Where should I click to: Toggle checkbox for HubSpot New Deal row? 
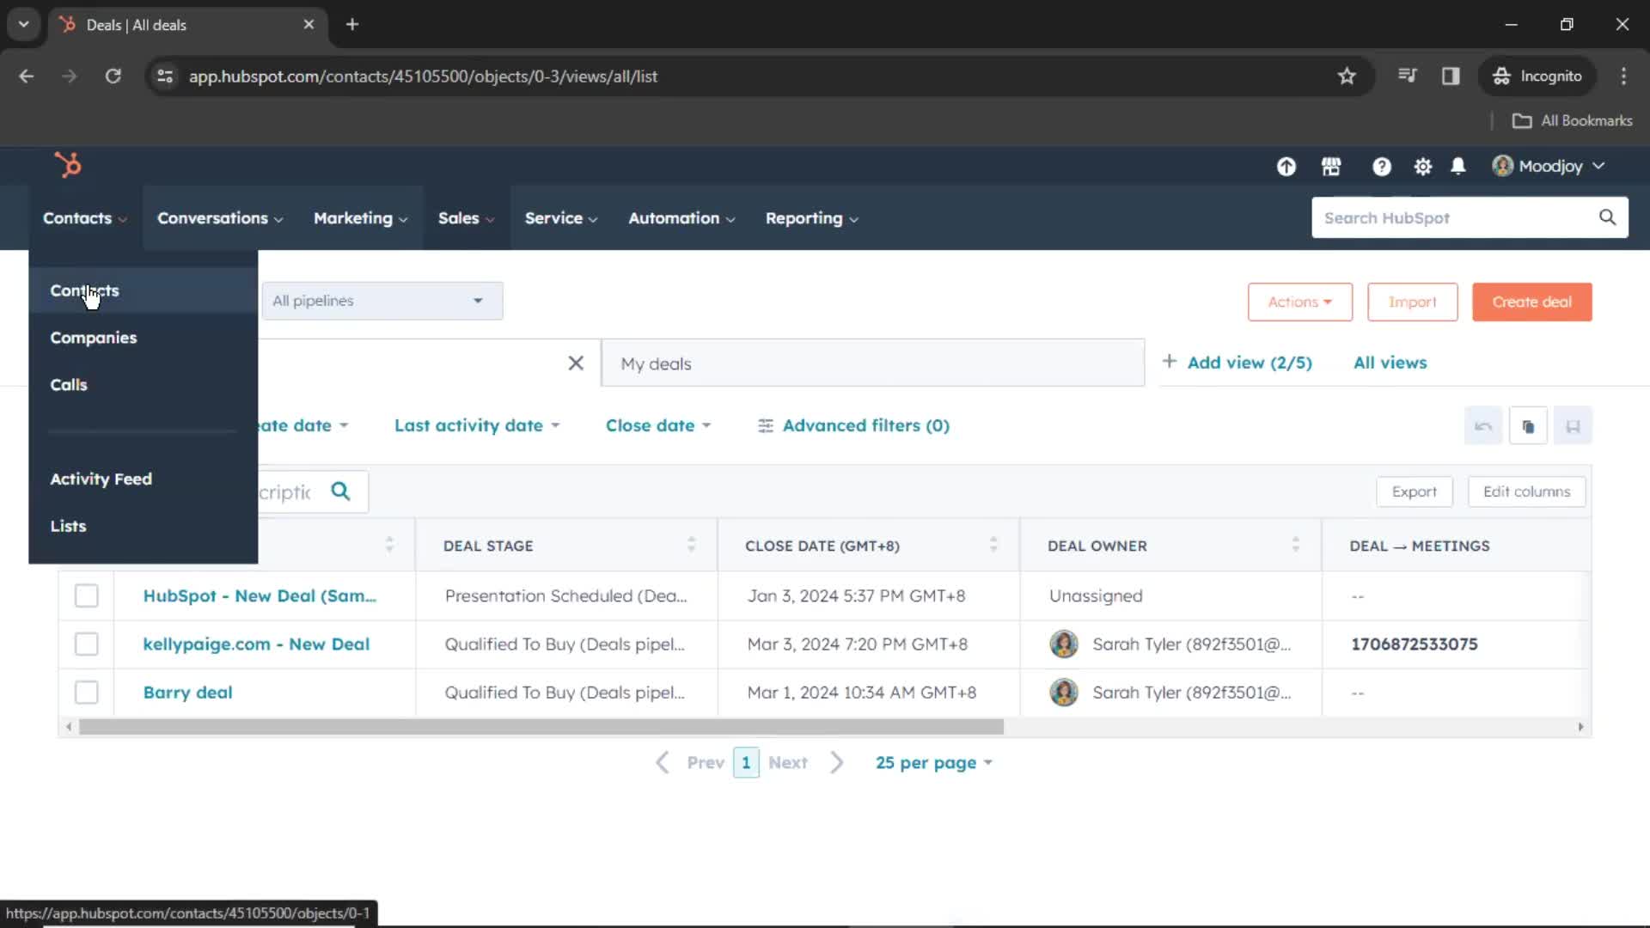(x=86, y=595)
